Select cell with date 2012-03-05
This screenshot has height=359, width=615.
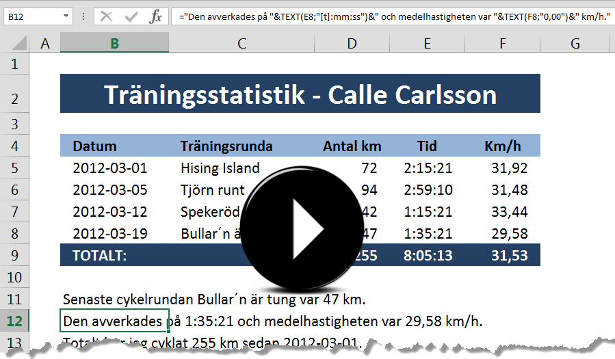(110, 190)
